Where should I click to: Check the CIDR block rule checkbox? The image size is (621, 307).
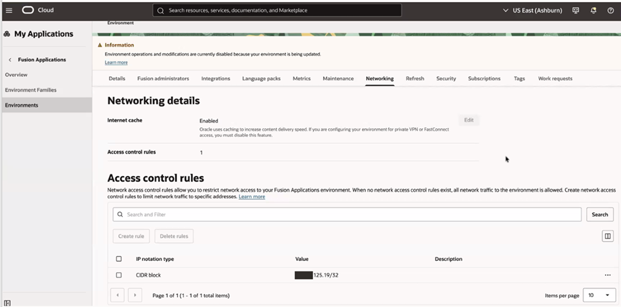tap(119, 275)
